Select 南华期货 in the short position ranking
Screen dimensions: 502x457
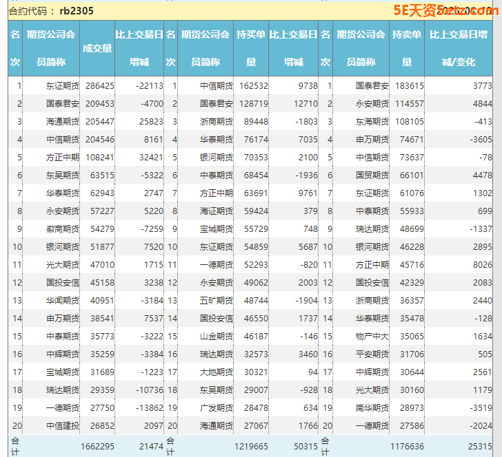372,408
